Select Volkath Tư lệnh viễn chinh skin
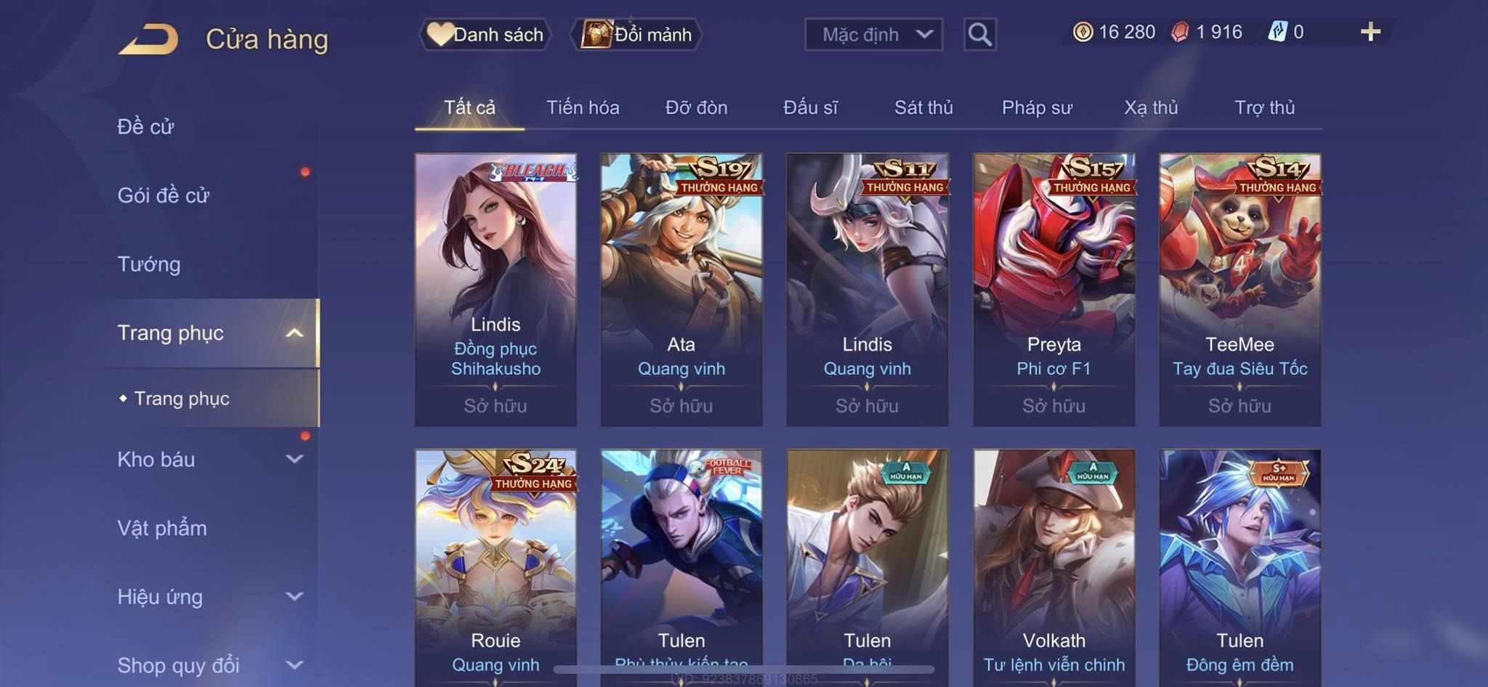The height and width of the screenshot is (687, 1488). pos(1054,566)
